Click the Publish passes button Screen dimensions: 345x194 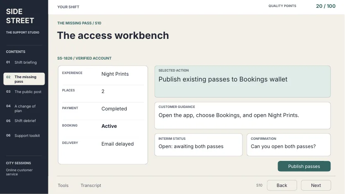point(304,166)
